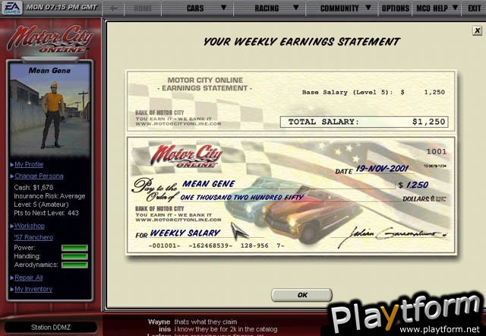
Task: Expand the COMMUNITY dropdown arrow
Action: (x=368, y=8)
